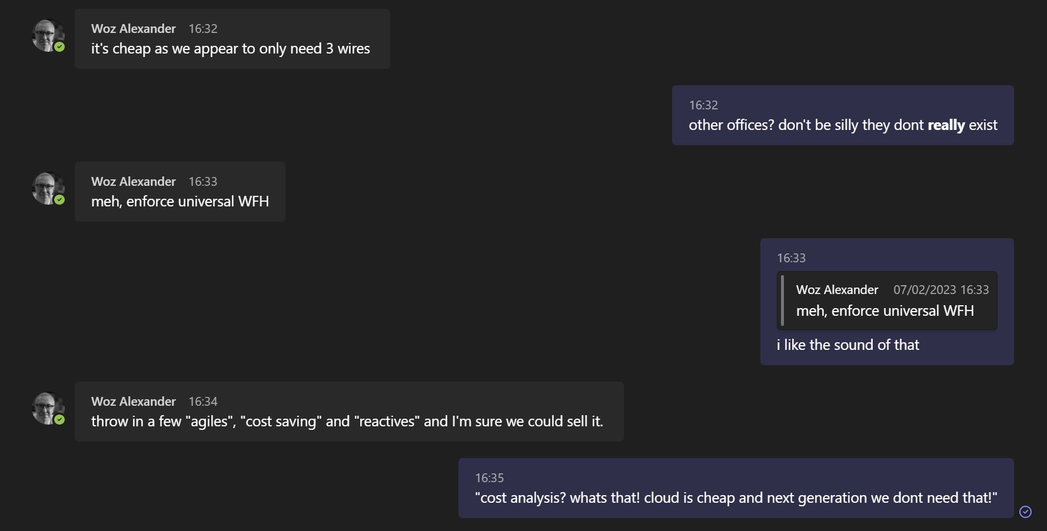1047x531 pixels.
Task: Click Woz Alexander's avatar beside the "3 wires" message
Action: tap(47, 35)
